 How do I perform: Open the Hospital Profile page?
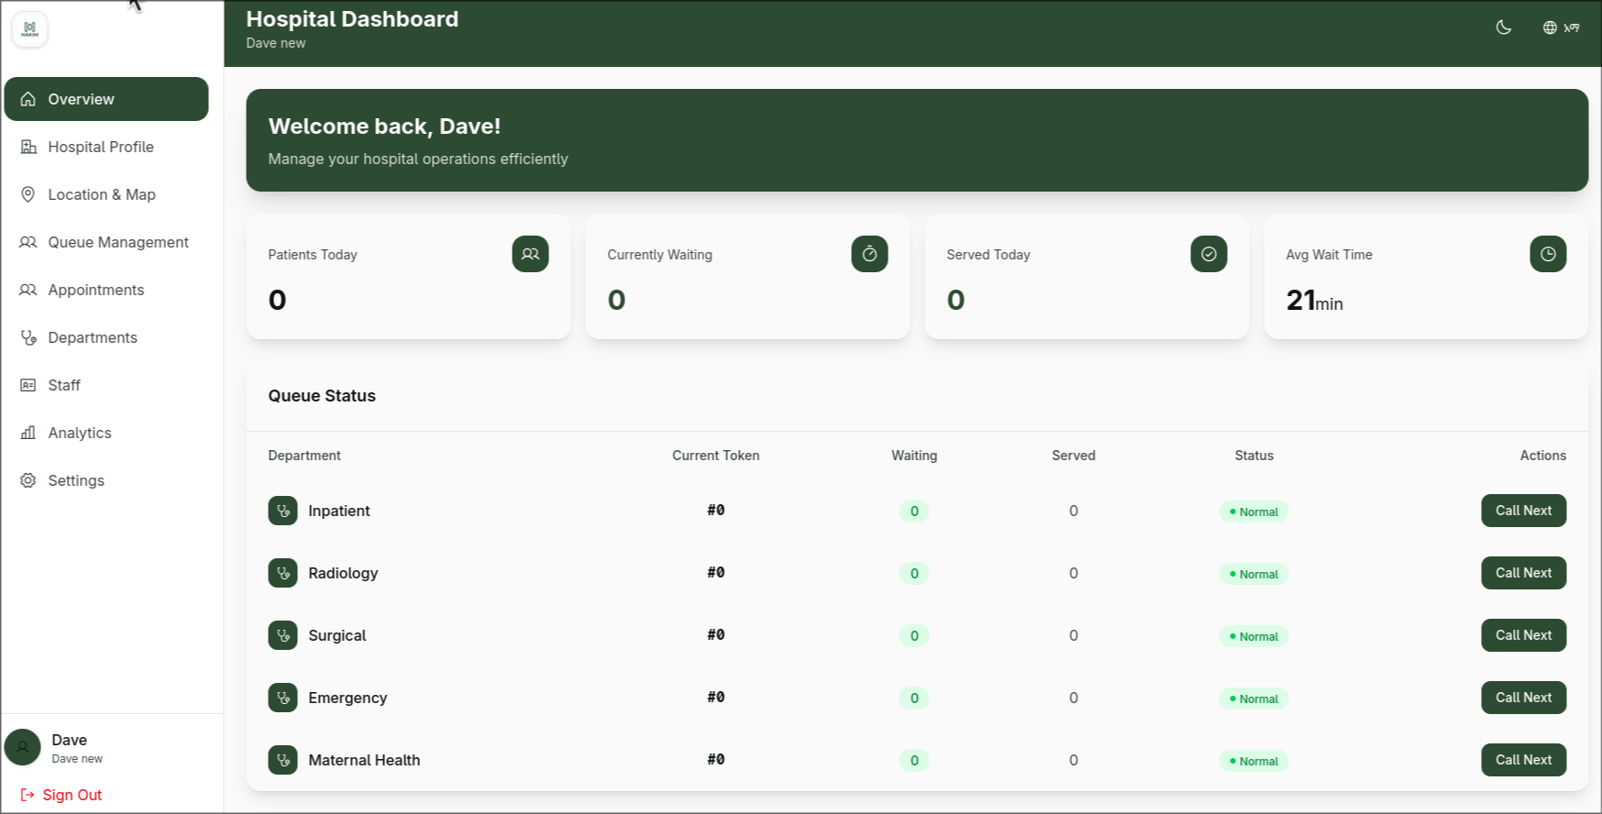point(101,147)
